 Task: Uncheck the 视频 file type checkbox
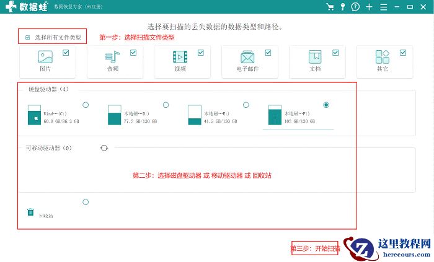201,53
